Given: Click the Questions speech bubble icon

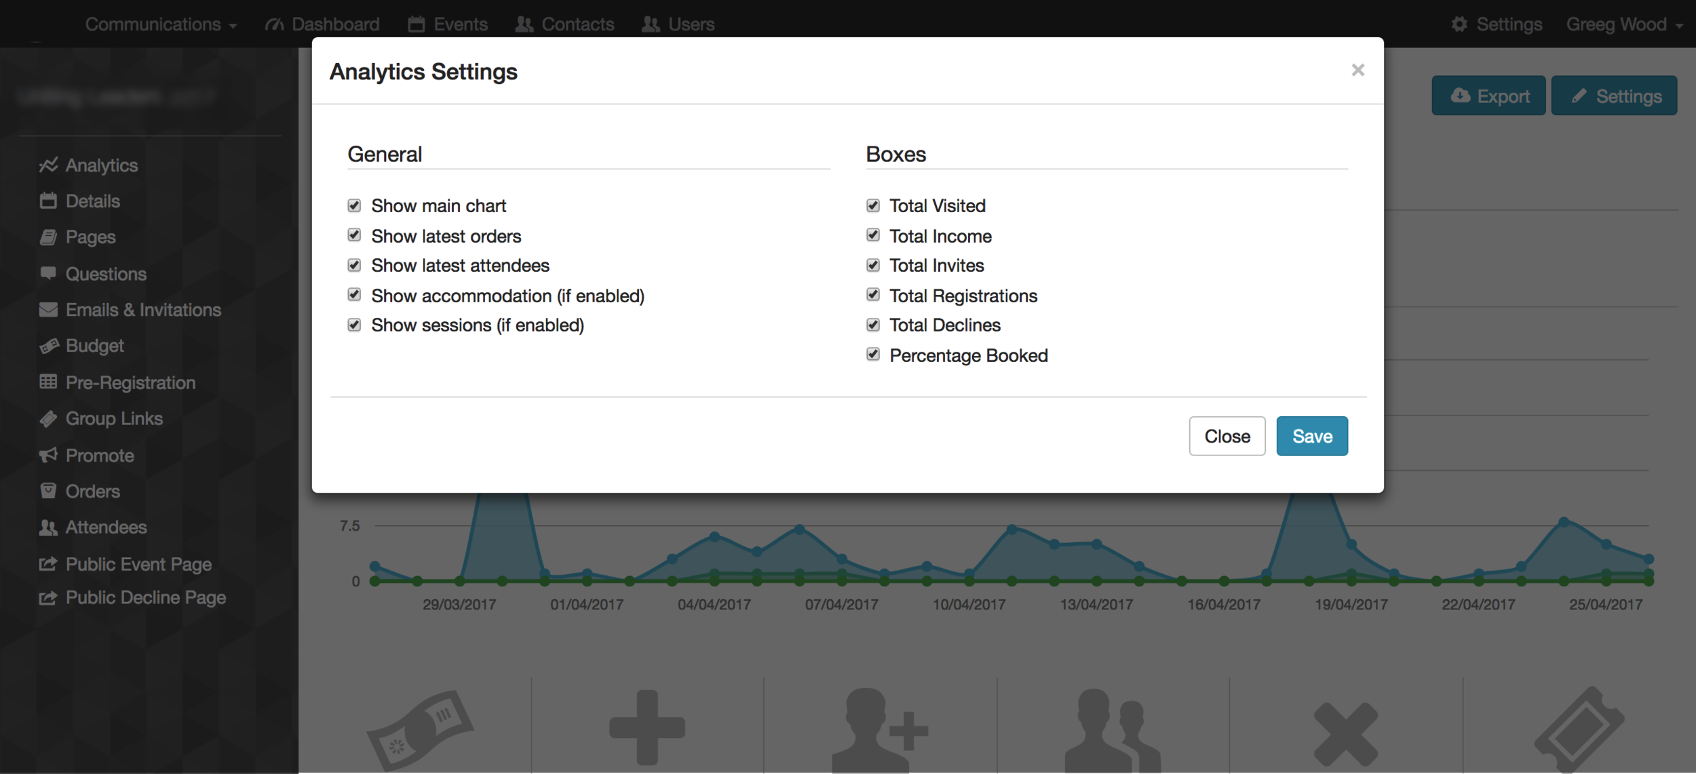Looking at the screenshot, I should point(48,273).
